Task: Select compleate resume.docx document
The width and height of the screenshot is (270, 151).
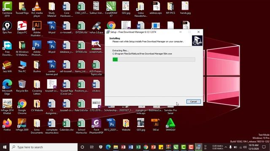Action: coord(51,126)
